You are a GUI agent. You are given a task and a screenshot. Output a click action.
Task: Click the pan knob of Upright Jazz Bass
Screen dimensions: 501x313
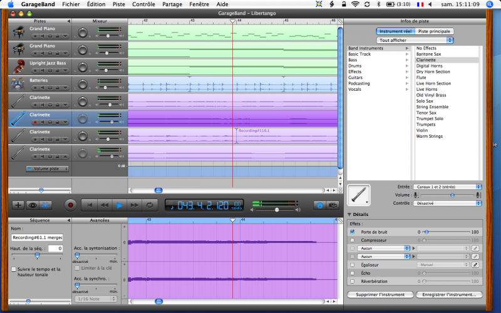83,67
